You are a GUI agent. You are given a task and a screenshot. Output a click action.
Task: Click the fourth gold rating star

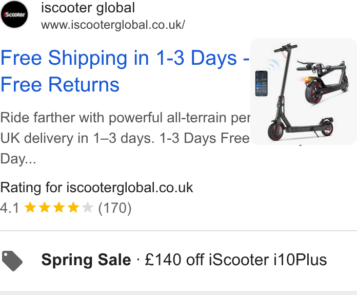(x=73, y=208)
